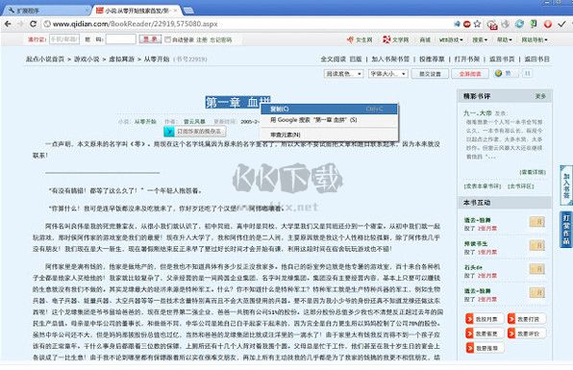Click the small icon beside the 赞 button

click(x=527, y=73)
